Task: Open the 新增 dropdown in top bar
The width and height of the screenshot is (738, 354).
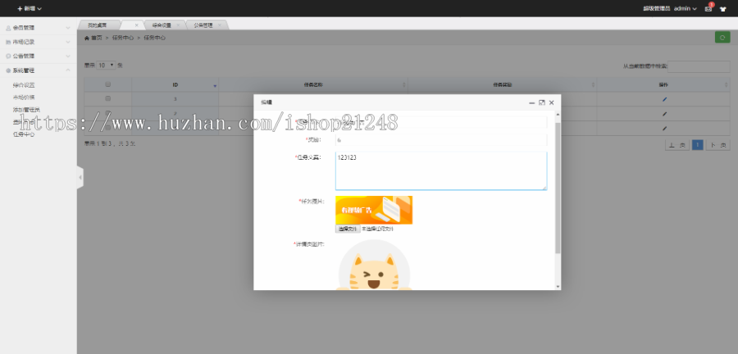Action: [29, 8]
